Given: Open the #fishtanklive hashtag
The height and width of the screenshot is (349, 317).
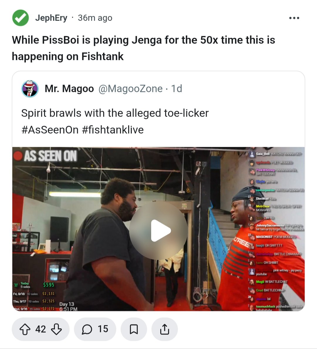Looking at the screenshot, I should 113,130.
